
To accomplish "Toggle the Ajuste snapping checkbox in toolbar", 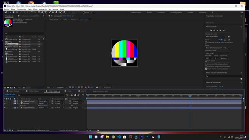I will click(x=84, y=12).
